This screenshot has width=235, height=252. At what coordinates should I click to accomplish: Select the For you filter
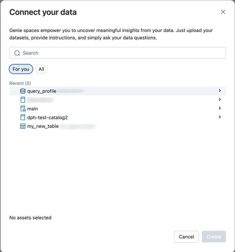[x=21, y=69]
